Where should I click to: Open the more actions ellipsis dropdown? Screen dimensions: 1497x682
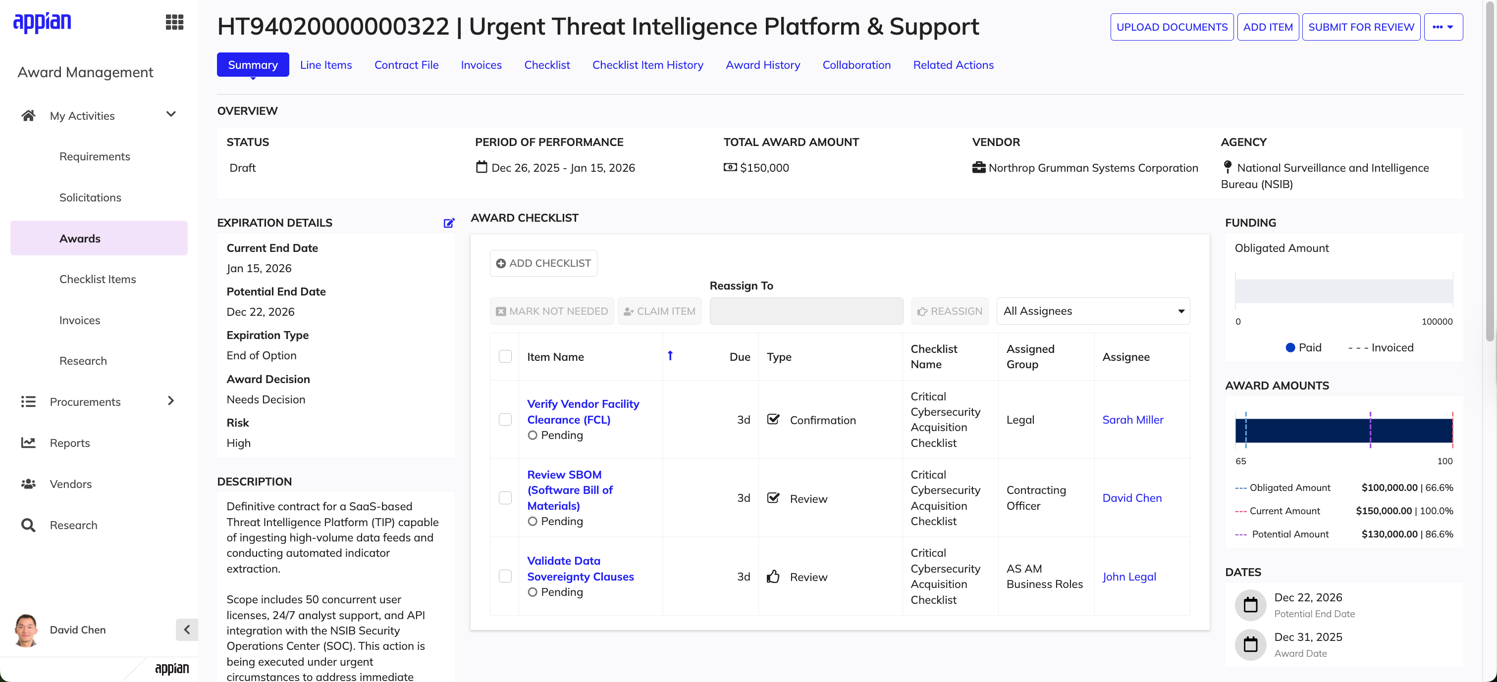pos(1443,27)
